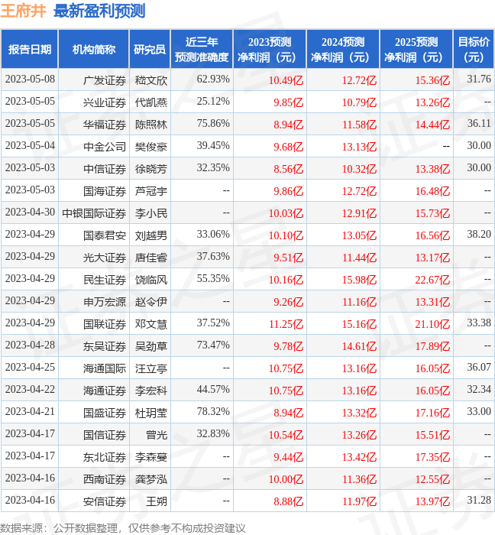This screenshot has height=535, width=495.
Task: Select the 近三年预测准确度 column header
Action: point(201,50)
